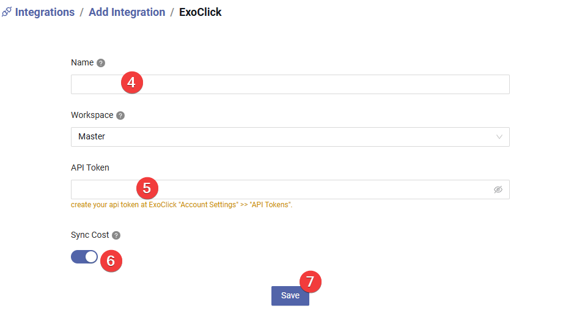Click the Sync Cost label text
This screenshot has width=585, height=324.
tap(90, 235)
